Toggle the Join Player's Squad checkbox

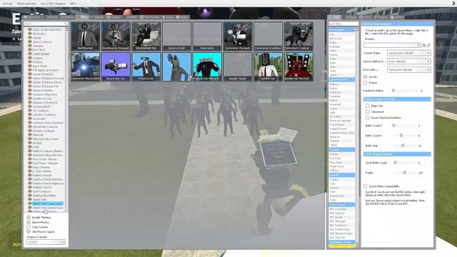(x=29, y=231)
